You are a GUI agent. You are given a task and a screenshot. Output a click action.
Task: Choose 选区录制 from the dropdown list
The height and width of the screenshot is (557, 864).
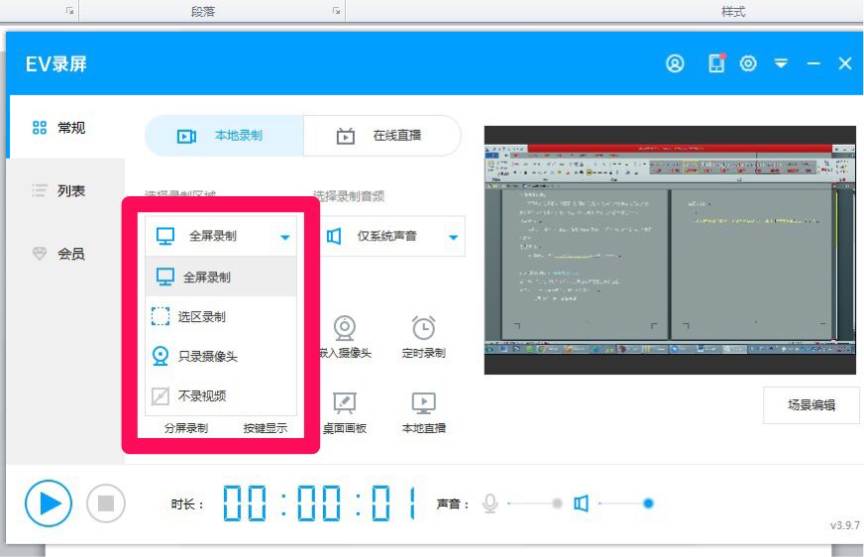tap(220, 317)
